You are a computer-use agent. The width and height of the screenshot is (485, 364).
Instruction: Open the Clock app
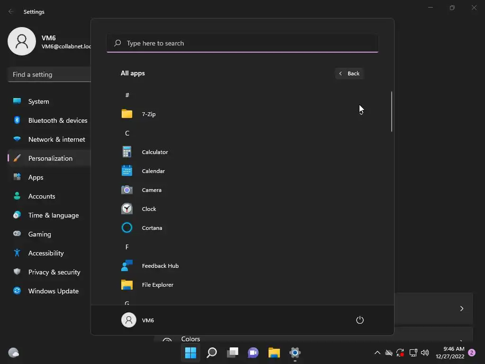(x=242, y=209)
